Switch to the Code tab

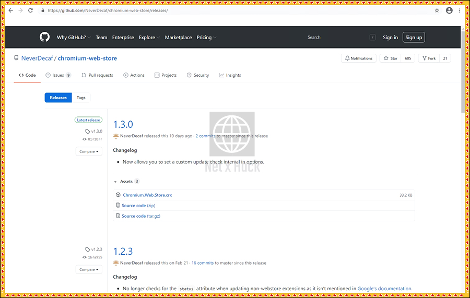tap(27, 75)
